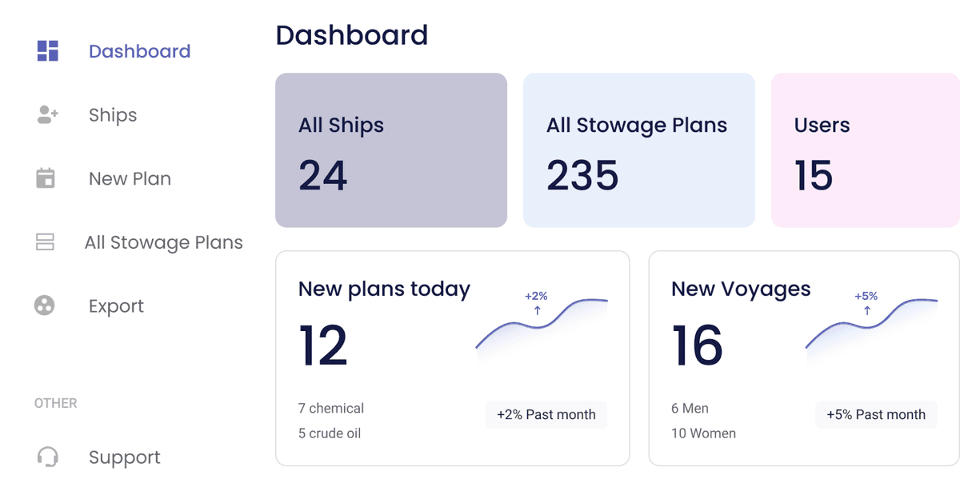Screen dimensions: 960x487
Task: Open the Support section
Action: tap(124, 457)
